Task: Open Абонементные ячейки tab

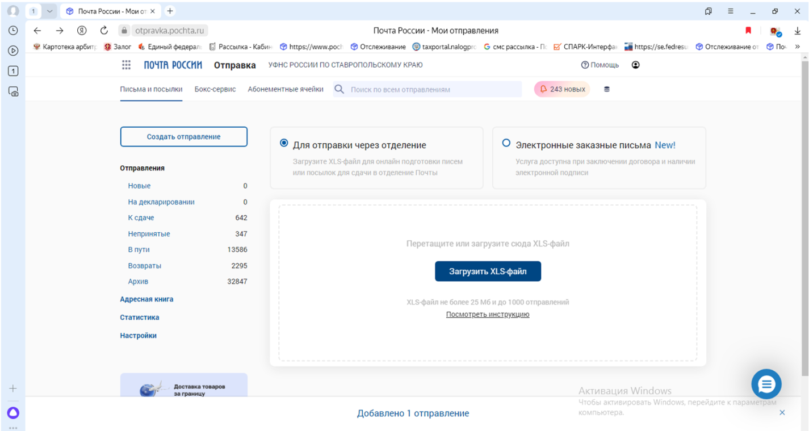Action: pyautogui.click(x=285, y=89)
